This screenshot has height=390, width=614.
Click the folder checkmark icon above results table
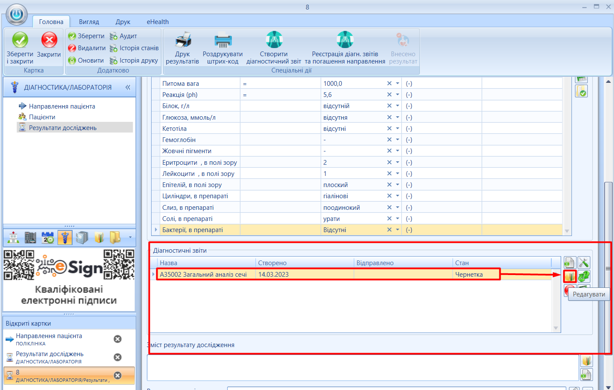[x=581, y=91]
